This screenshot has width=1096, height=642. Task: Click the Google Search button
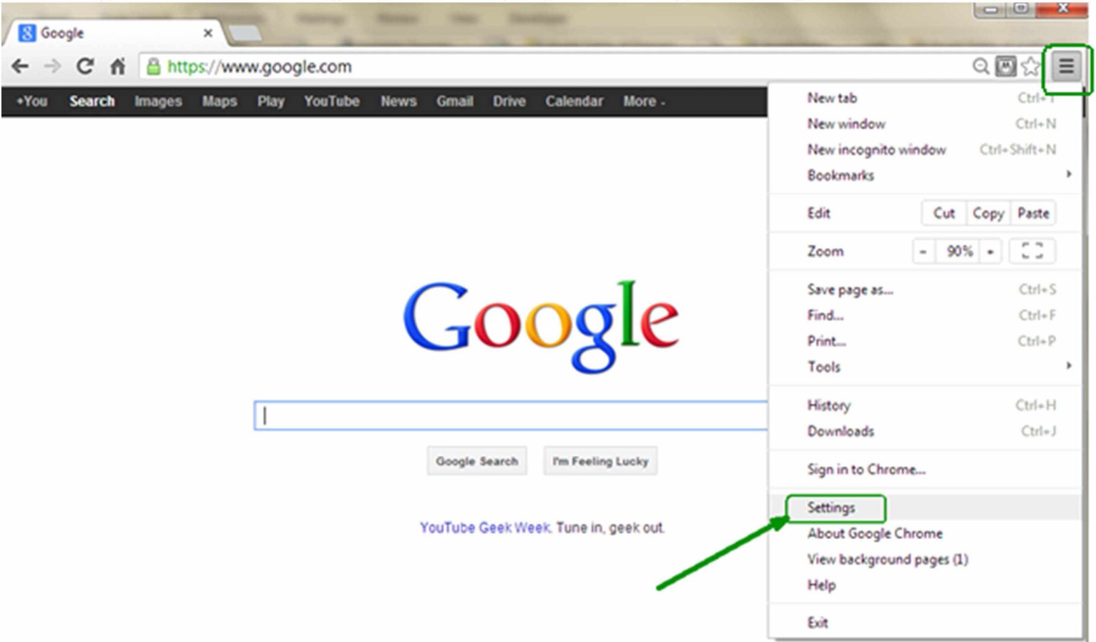pyautogui.click(x=477, y=461)
